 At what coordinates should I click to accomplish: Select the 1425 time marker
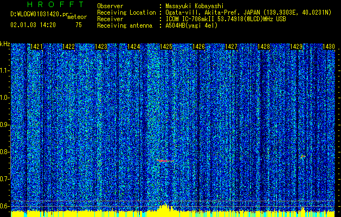point(166,47)
